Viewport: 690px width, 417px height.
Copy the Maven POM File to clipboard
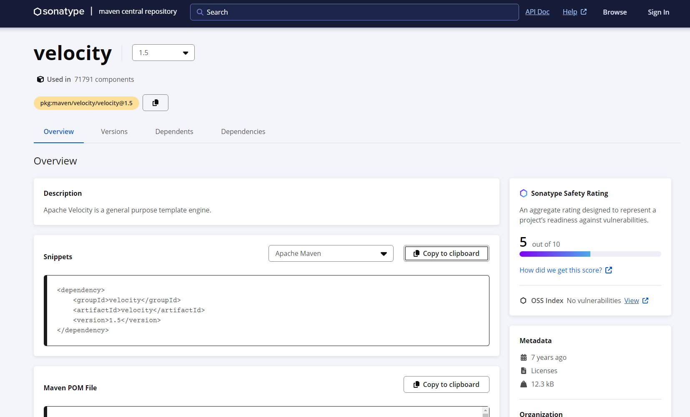447,384
